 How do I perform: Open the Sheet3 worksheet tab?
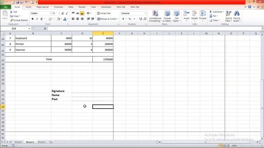tap(41, 142)
